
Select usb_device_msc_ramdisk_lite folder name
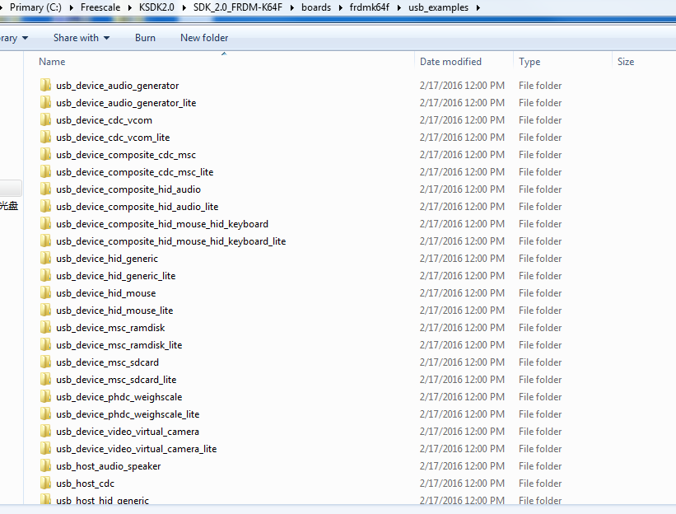(119, 345)
